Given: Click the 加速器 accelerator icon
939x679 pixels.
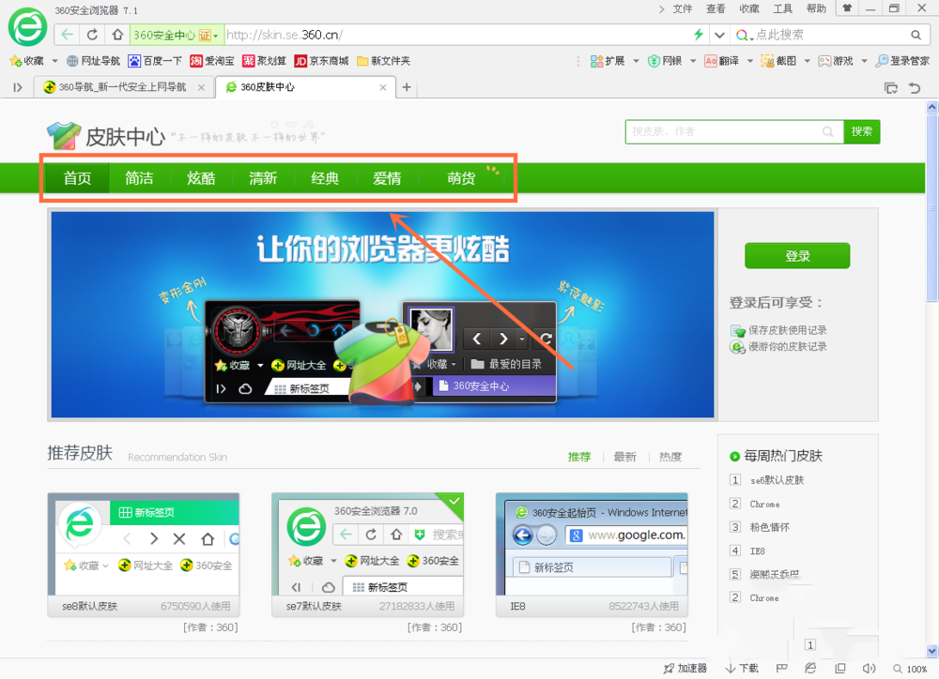Looking at the screenshot, I should [x=685, y=668].
